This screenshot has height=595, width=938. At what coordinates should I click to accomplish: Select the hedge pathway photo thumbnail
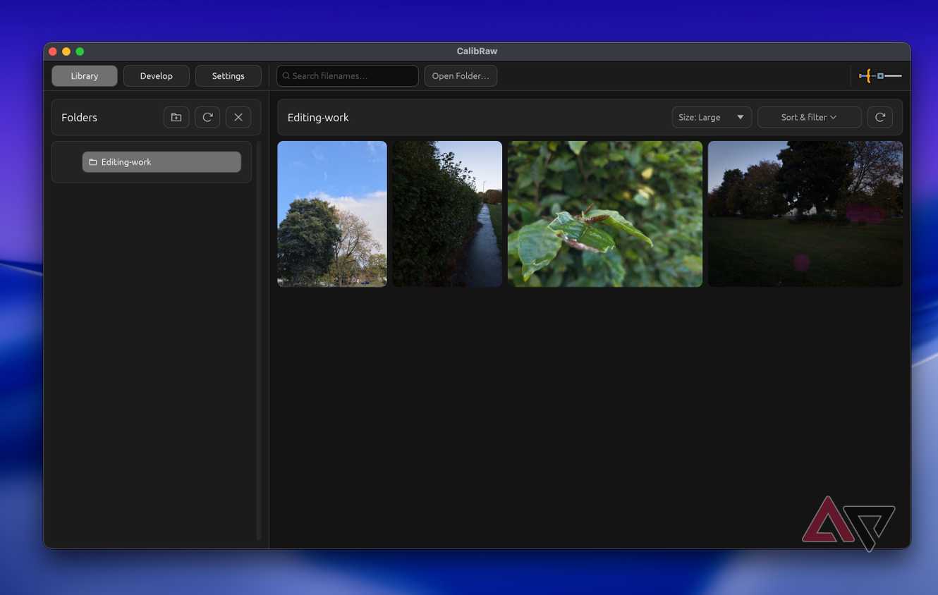(x=447, y=214)
